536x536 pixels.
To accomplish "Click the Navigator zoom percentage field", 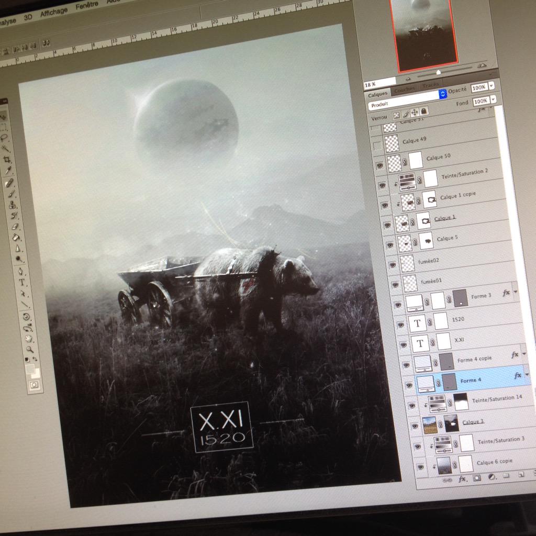I will click(379, 83).
